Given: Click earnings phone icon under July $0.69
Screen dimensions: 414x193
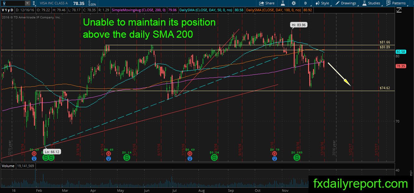Looking at the screenshot, I should click(x=189, y=153).
